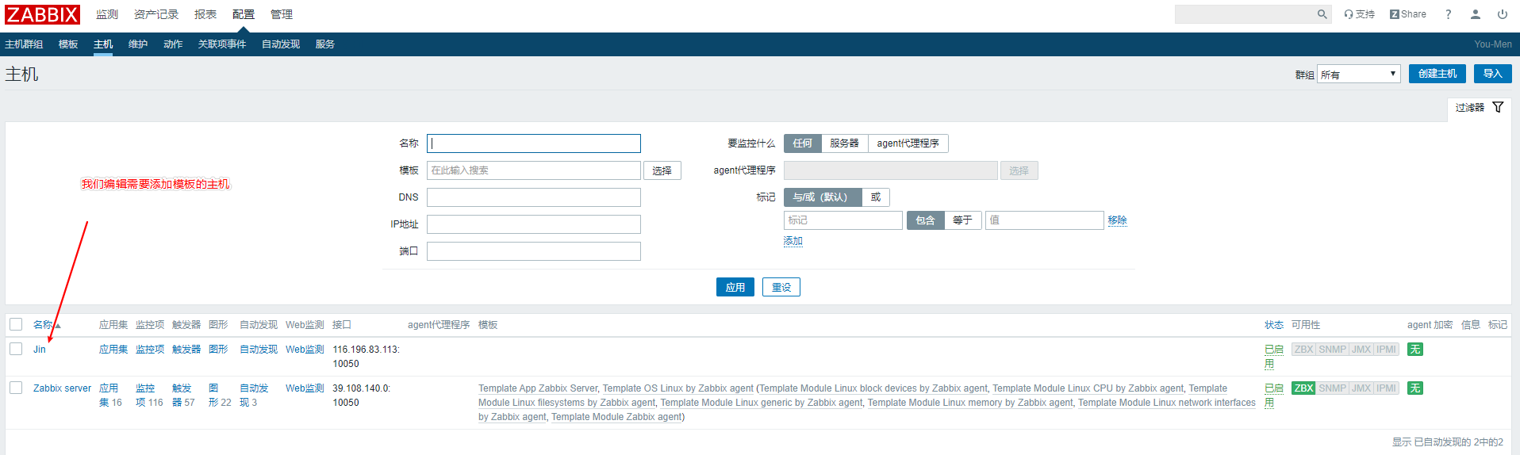Viewport: 1520px width, 455px height.
Task: Open the 群组 dropdown
Action: coord(1358,74)
